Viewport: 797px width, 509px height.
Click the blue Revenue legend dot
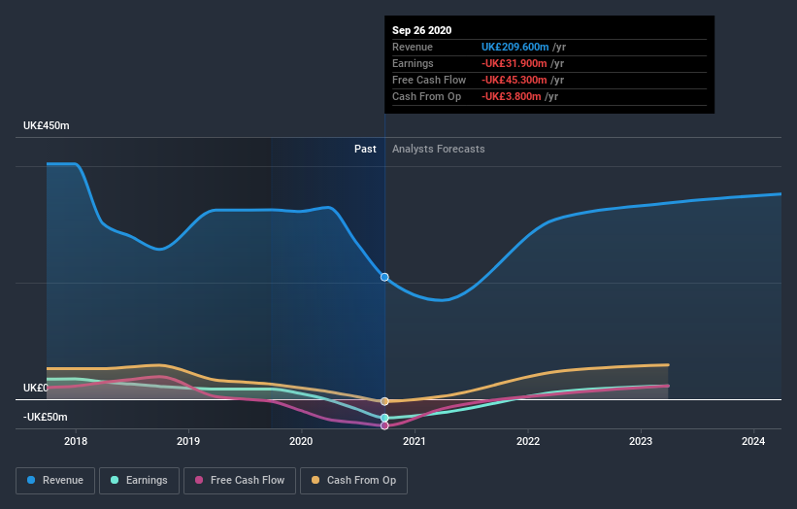click(x=31, y=480)
